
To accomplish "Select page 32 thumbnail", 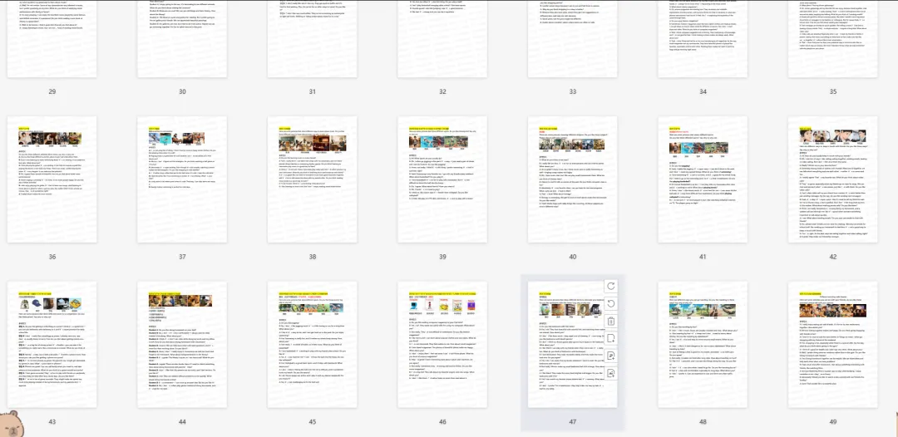I will (x=442, y=39).
